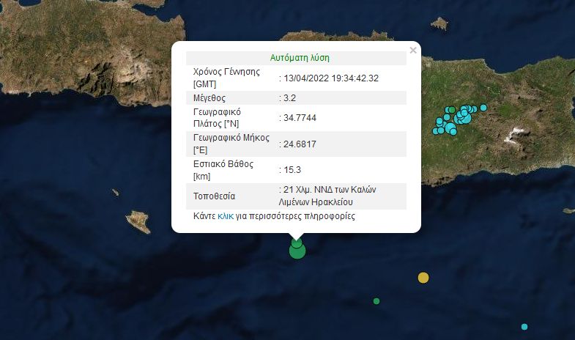The image size is (575, 340).
Task: Select the origin time value 13/04/2022 19:34:42.32
Action: 331,78
